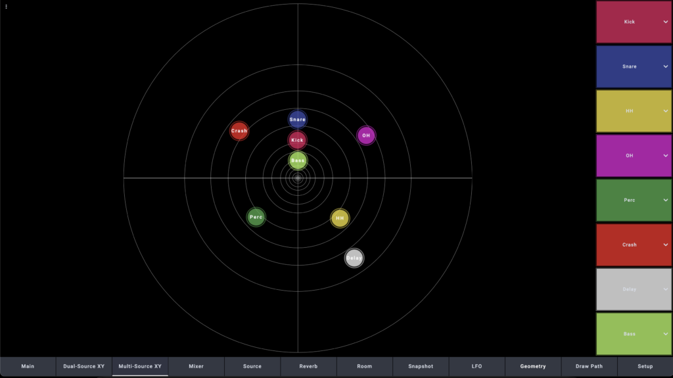This screenshot has height=378, width=673.
Task: Select the Kick source node on the grid
Action: click(297, 140)
